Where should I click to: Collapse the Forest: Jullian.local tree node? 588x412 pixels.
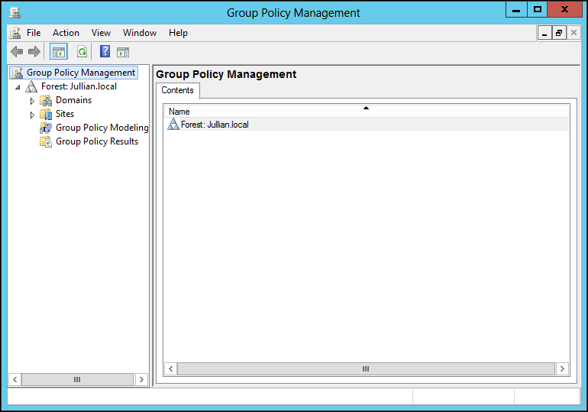[18, 87]
